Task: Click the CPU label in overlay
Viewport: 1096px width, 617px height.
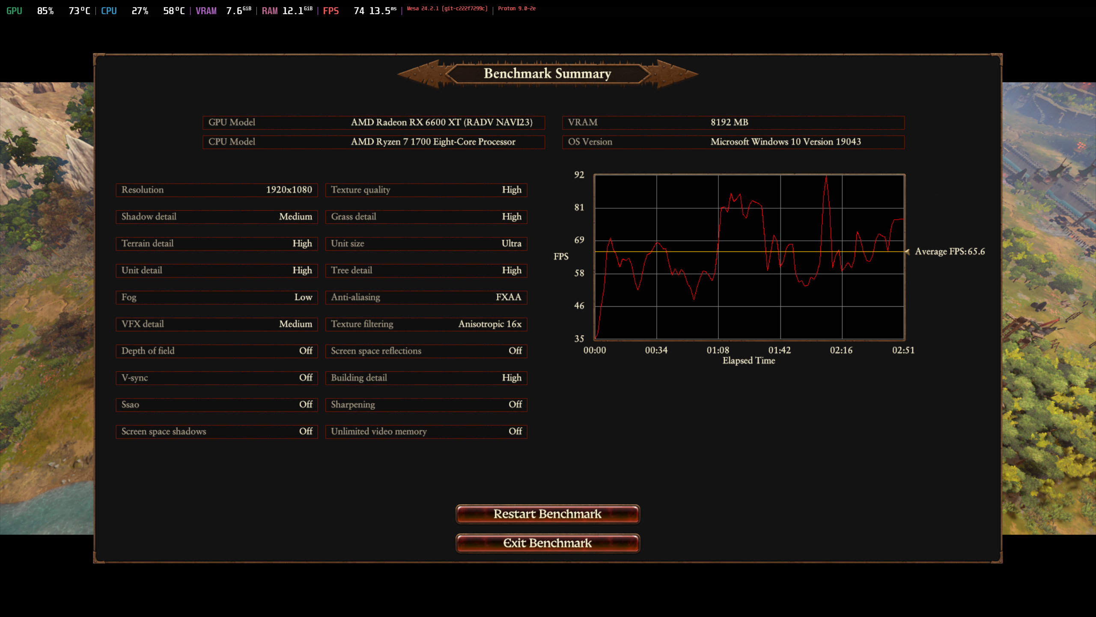Action: coord(109,11)
